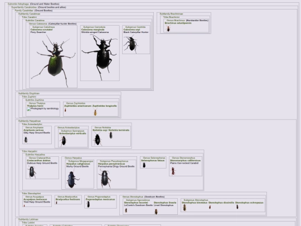The width and height of the screenshot is (301, 226).
Task: View the Lined Stenolophus beetle thumbnail
Action: [156, 211]
